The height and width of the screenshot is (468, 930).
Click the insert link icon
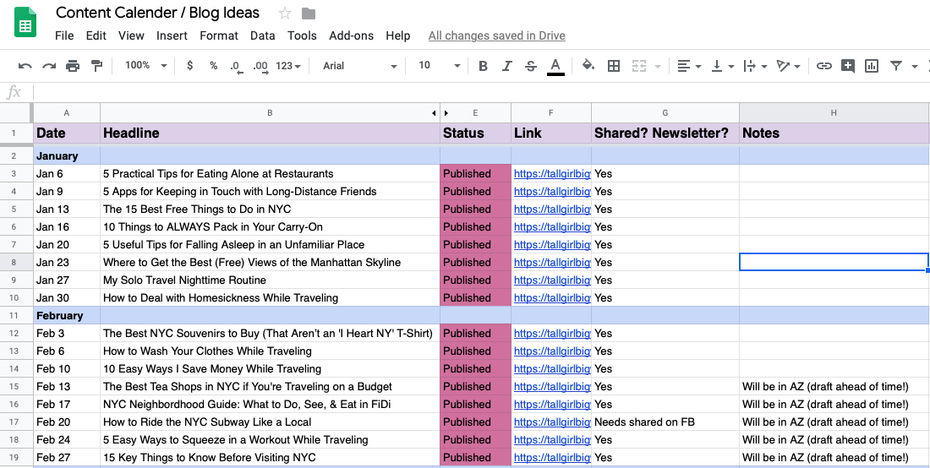coord(823,66)
